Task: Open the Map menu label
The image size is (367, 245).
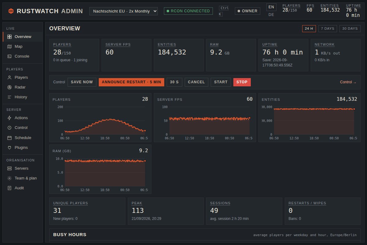Action: [18, 47]
